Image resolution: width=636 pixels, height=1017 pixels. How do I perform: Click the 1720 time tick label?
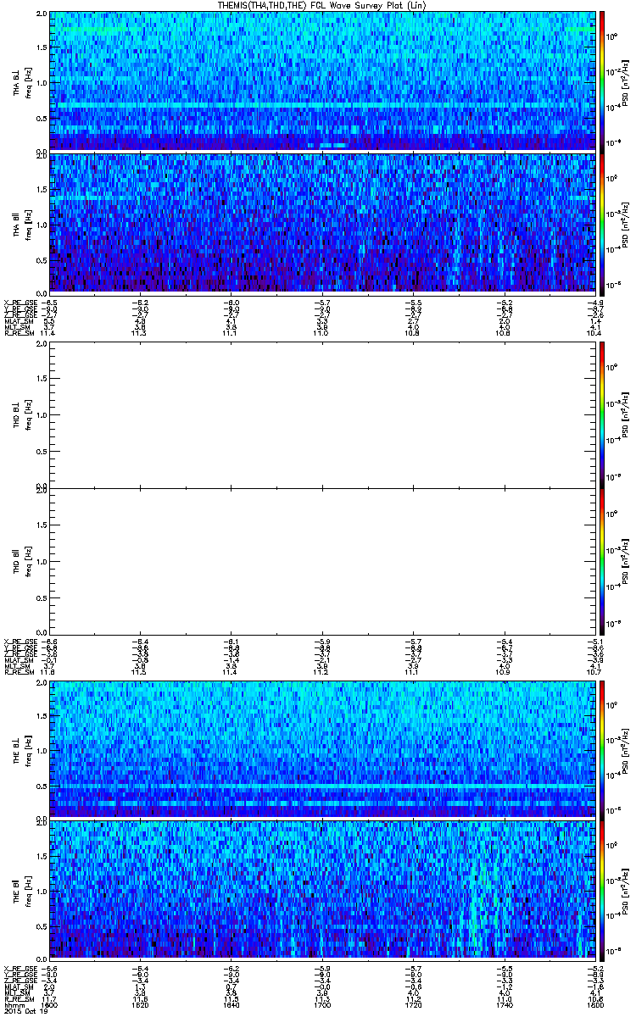413,1005
